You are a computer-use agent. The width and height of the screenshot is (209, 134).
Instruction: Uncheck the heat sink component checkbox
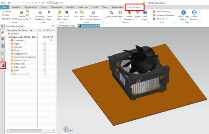pyautogui.click(x=12, y=64)
